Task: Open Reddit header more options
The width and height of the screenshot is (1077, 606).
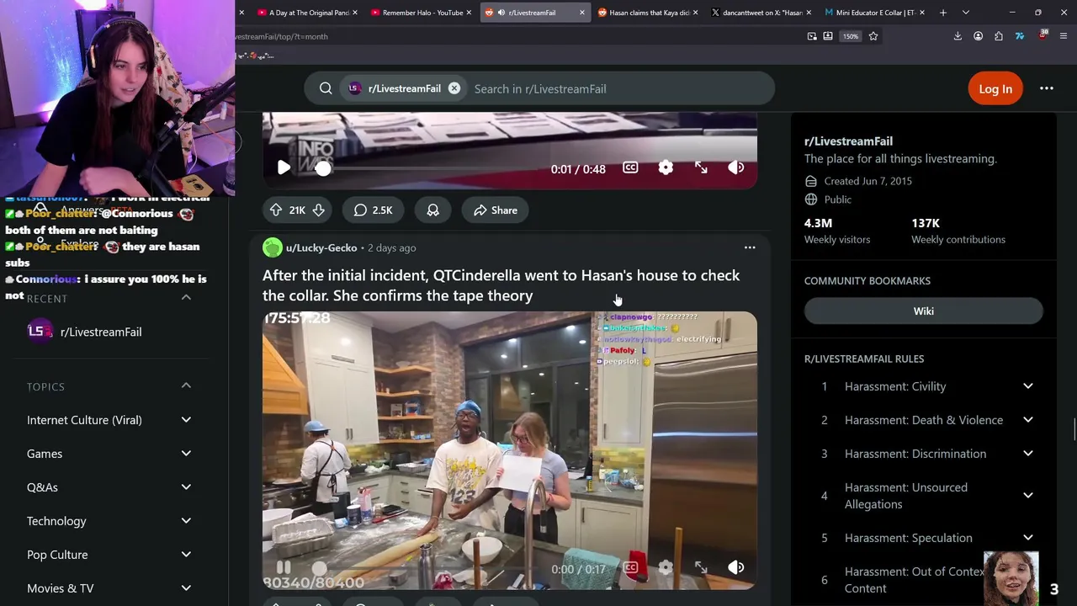Action: 1047,88
